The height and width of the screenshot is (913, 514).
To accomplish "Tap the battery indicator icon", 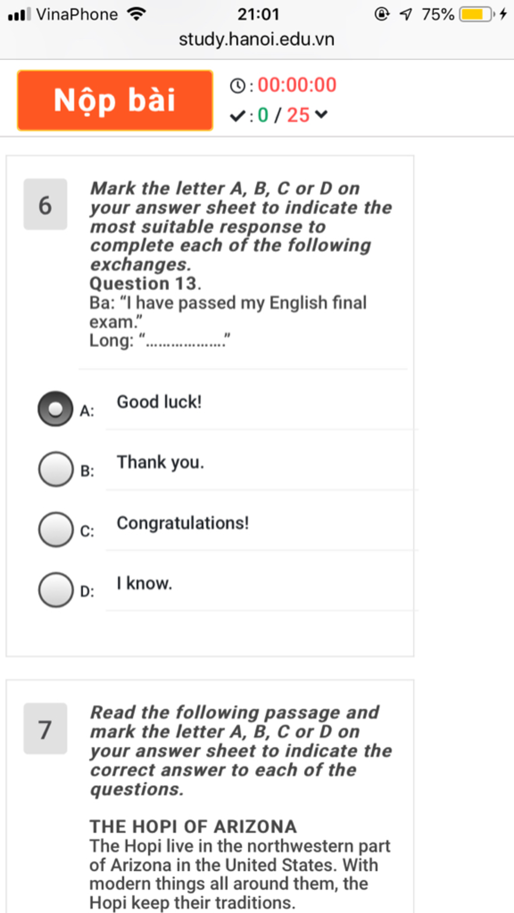I will [x=477, y=14].
